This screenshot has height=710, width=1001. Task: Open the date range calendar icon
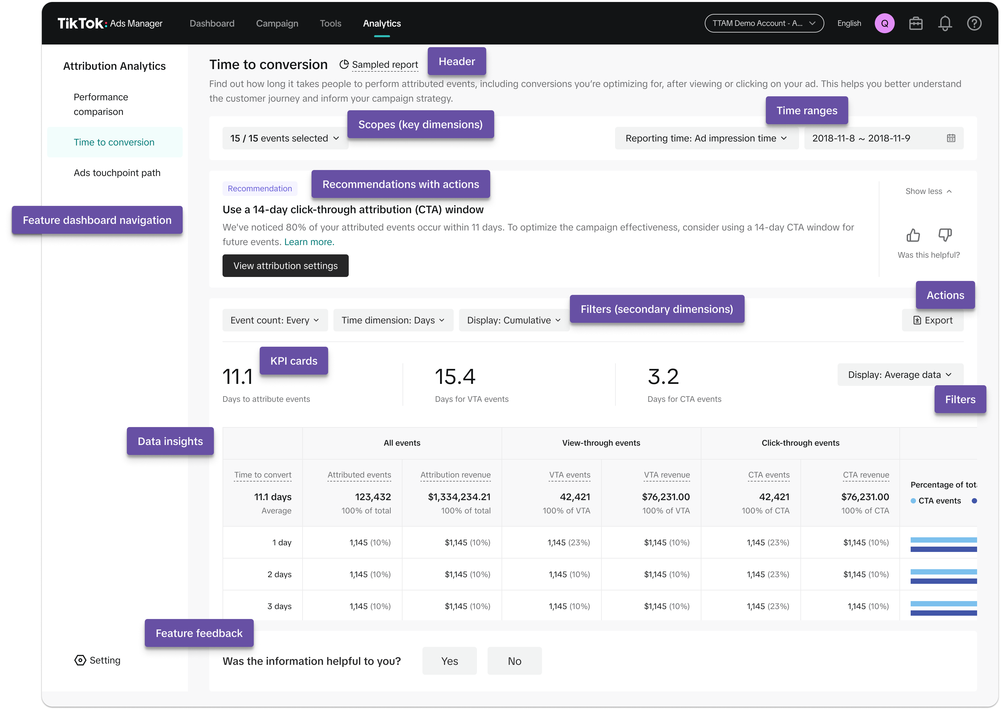coord(951,138)
